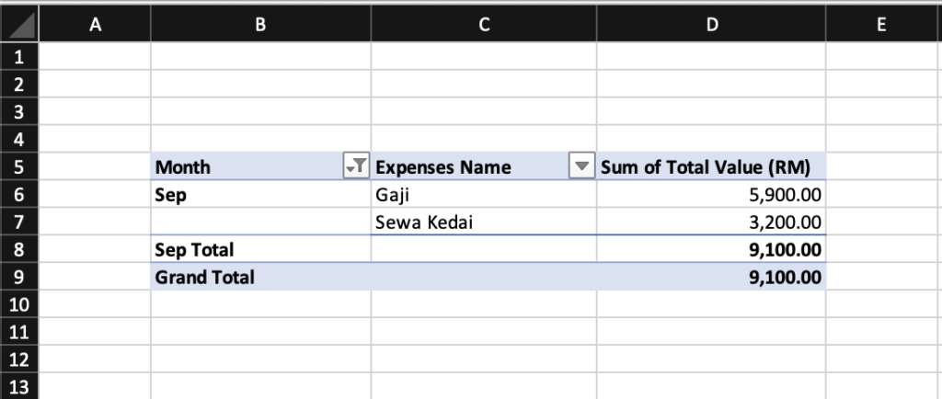Viewport: 942px width, 399px height.
Task: Select column E header
Action: [882, 25]
